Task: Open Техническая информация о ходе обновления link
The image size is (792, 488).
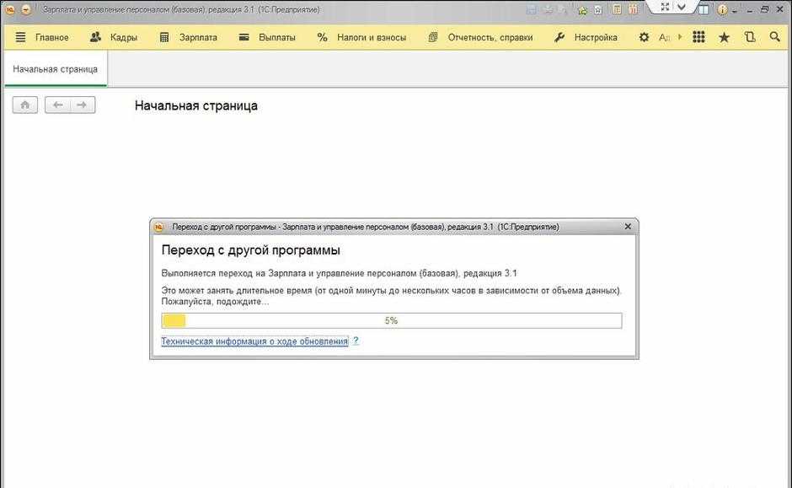Action: [254, 341]
